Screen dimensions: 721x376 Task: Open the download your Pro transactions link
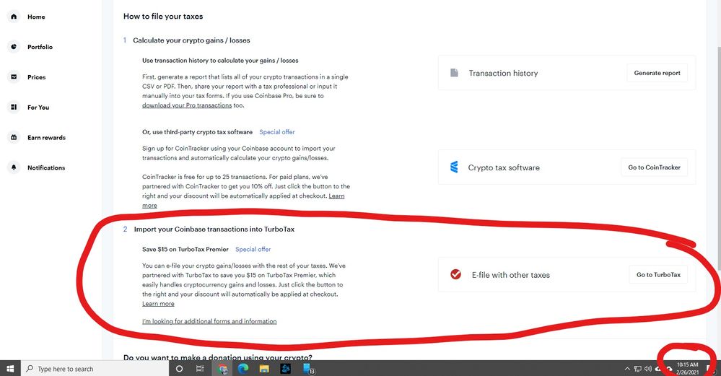click(x=187, y=105)
